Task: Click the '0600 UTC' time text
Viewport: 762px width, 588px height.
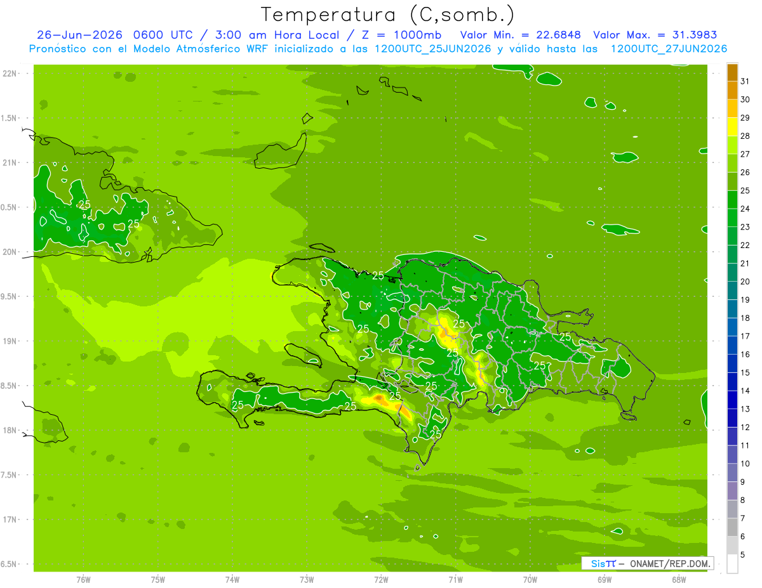Action: click(x=166, y=35)
